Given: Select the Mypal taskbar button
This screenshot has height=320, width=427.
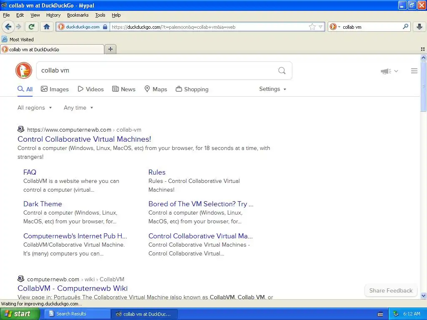Looking at the screenshot, I should click(x=144, y=314).
